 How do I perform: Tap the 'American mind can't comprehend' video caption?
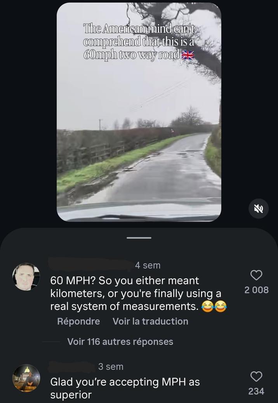139,42
